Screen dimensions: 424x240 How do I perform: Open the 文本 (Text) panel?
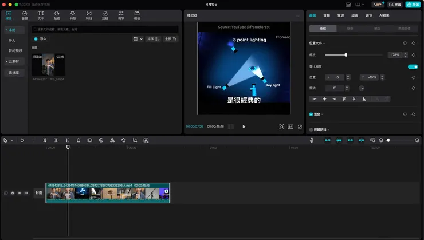tap(41, 15)
